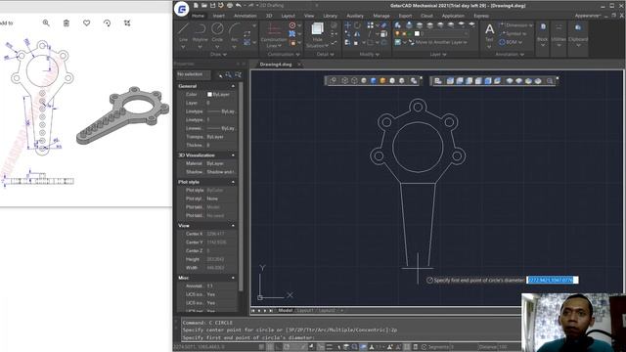The height and width of the screenshot is (352, 626).
Task: Open the Annotation ribbon tab
Action: point(246,16)
